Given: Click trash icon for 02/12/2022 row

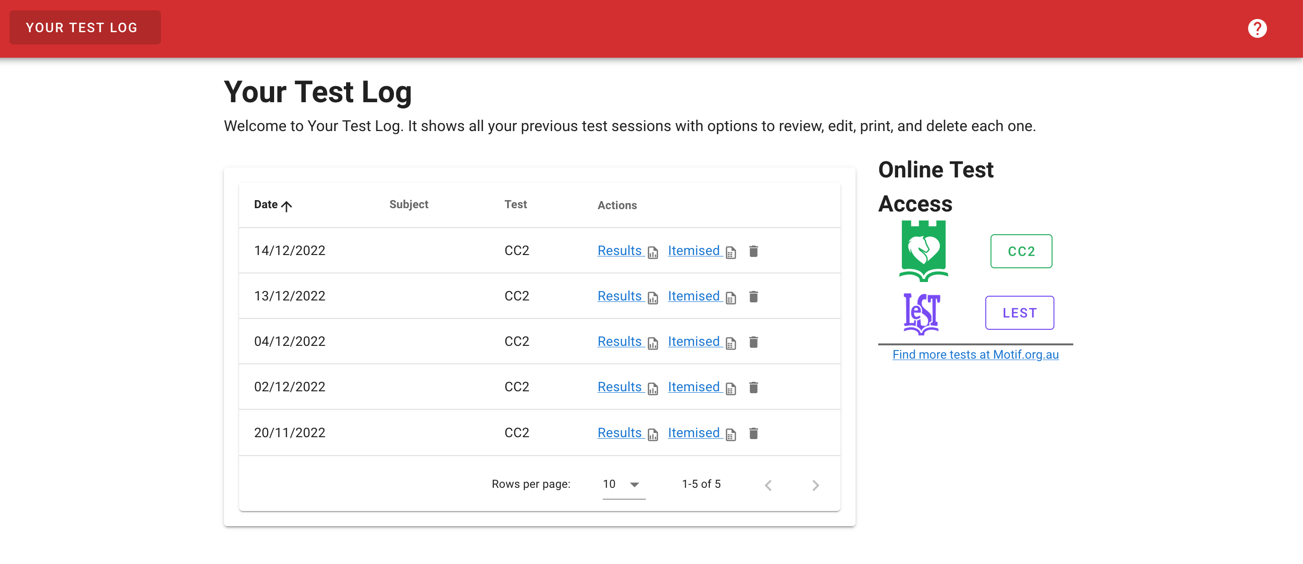Looking at the screenshot, I should [753, 388].
